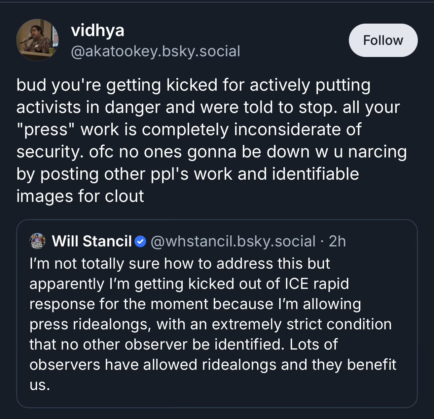Viewport: 434px width, 419px height.
Task: Click "press ridealongs" in the quoted post
Action: 89,324
